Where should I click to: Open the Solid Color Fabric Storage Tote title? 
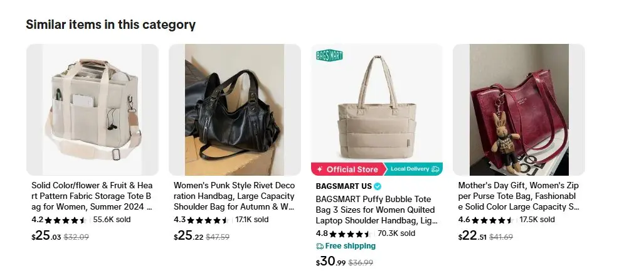pyautogui.click(x=92, y=196)
